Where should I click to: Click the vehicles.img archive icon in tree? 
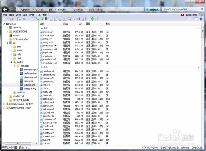click(x=21, y=85)
